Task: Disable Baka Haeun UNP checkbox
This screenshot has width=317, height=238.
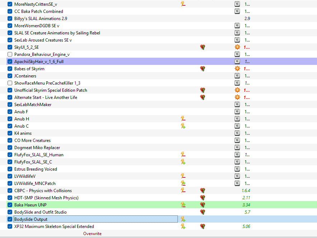Action: click(10, 205)
